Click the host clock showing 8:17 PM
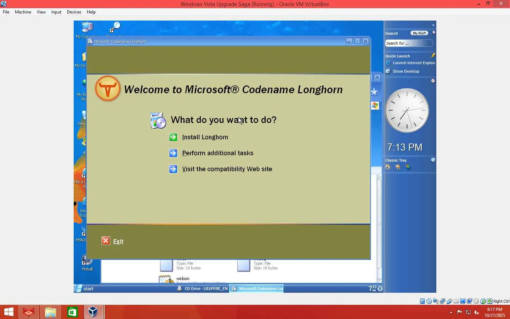The width and height of the screenshot is (510, 319). pos(495,312)
